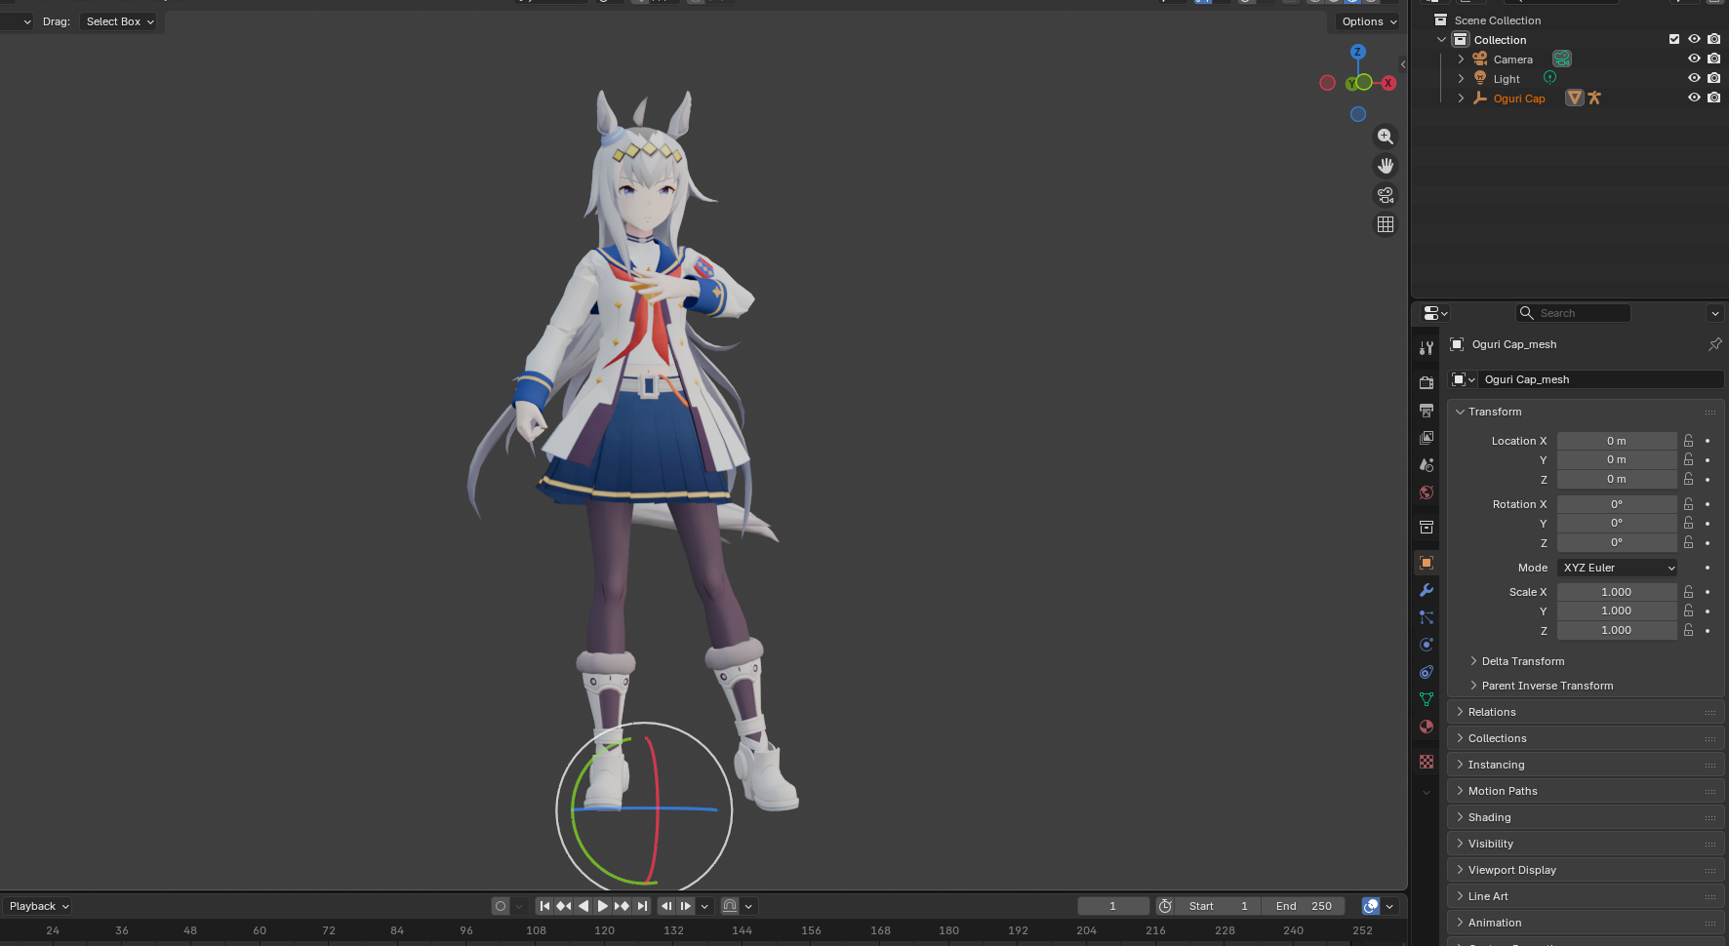Expand the Parent Inverse Transform subpanel
Screen dimensions: 1729x946
1473,686
